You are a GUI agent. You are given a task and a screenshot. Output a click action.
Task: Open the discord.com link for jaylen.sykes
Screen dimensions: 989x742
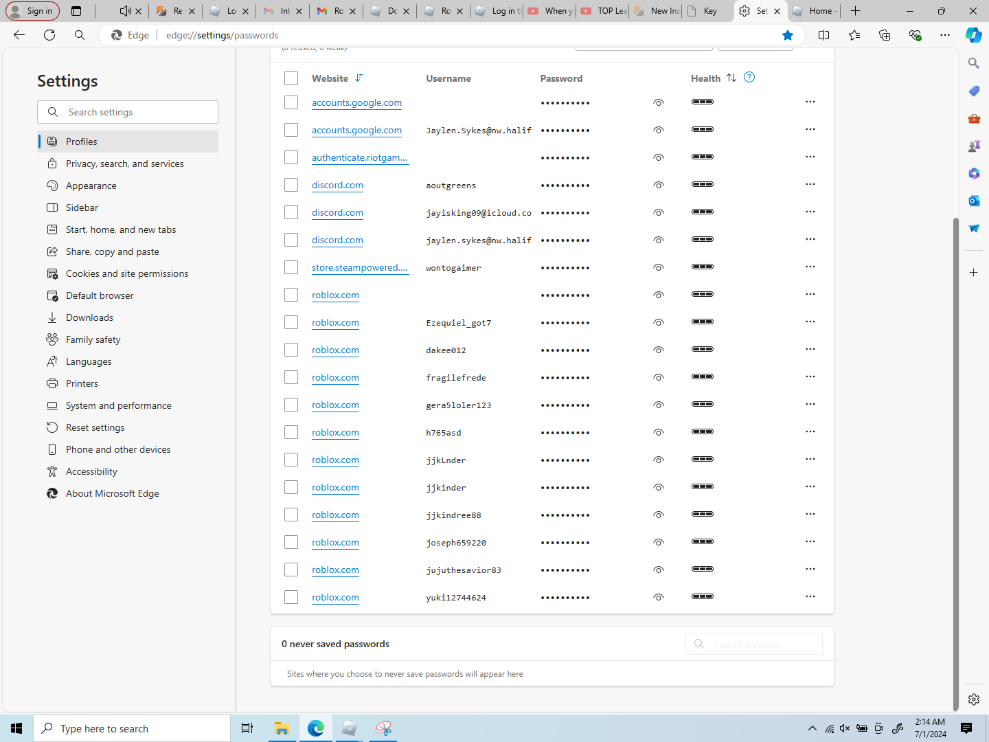click(x=337, y=240)
